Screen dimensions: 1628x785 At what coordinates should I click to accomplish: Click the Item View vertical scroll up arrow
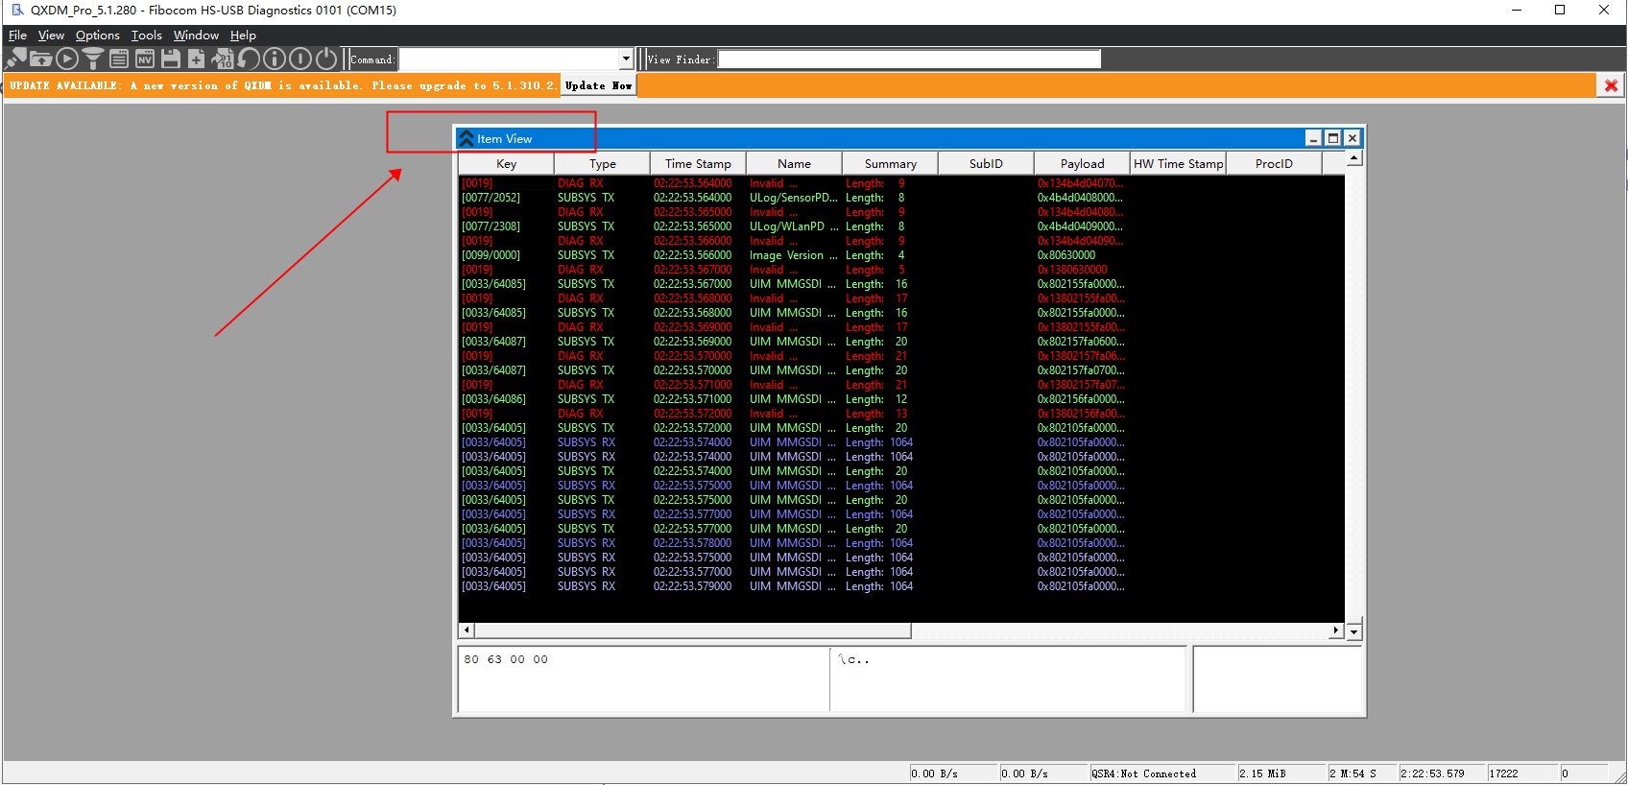tap(1353, 158)
